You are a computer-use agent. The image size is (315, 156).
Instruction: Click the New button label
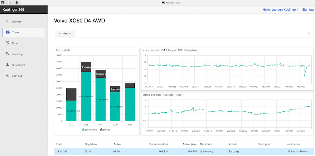[x=65, y=34]
